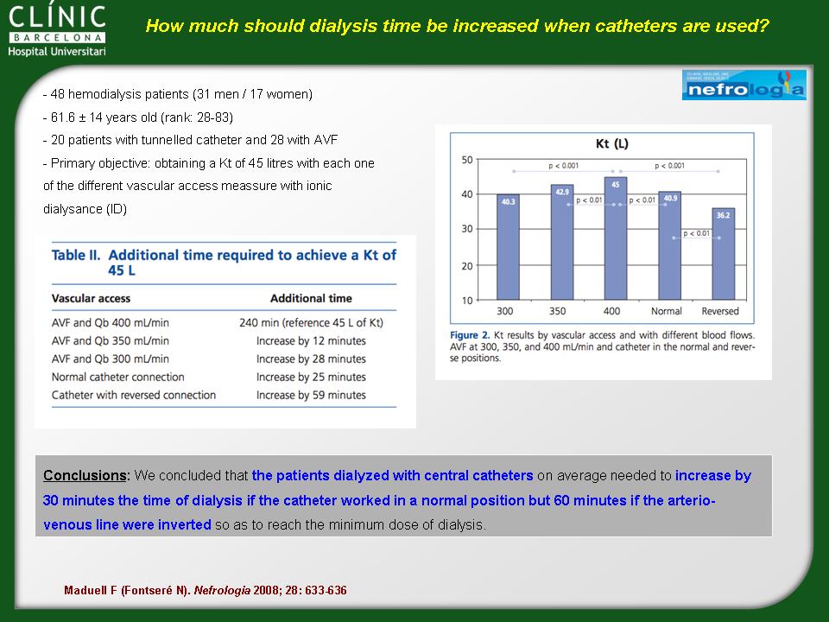
Task: Click the 40.3 bar for the 300 flow
Action: 508,247
